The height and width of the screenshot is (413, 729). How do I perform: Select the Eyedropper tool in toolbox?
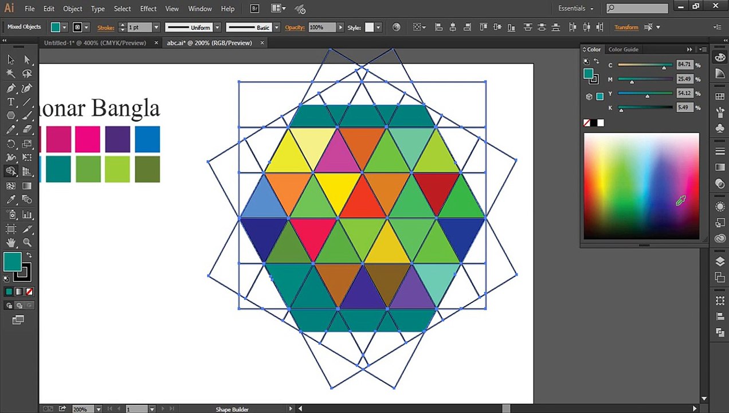(x=11, y=200)
